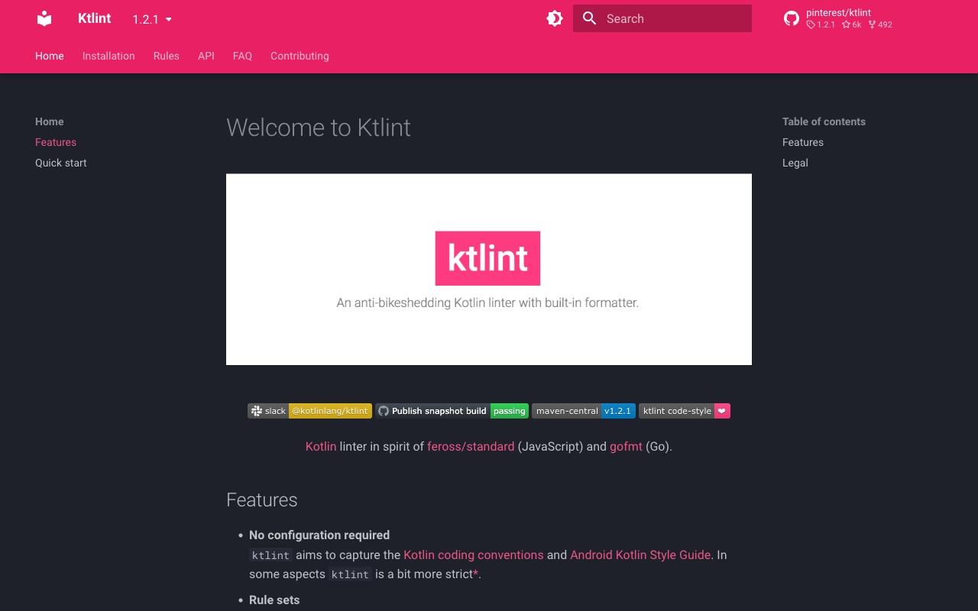Switch to the Installation tab

pos(108,56)
